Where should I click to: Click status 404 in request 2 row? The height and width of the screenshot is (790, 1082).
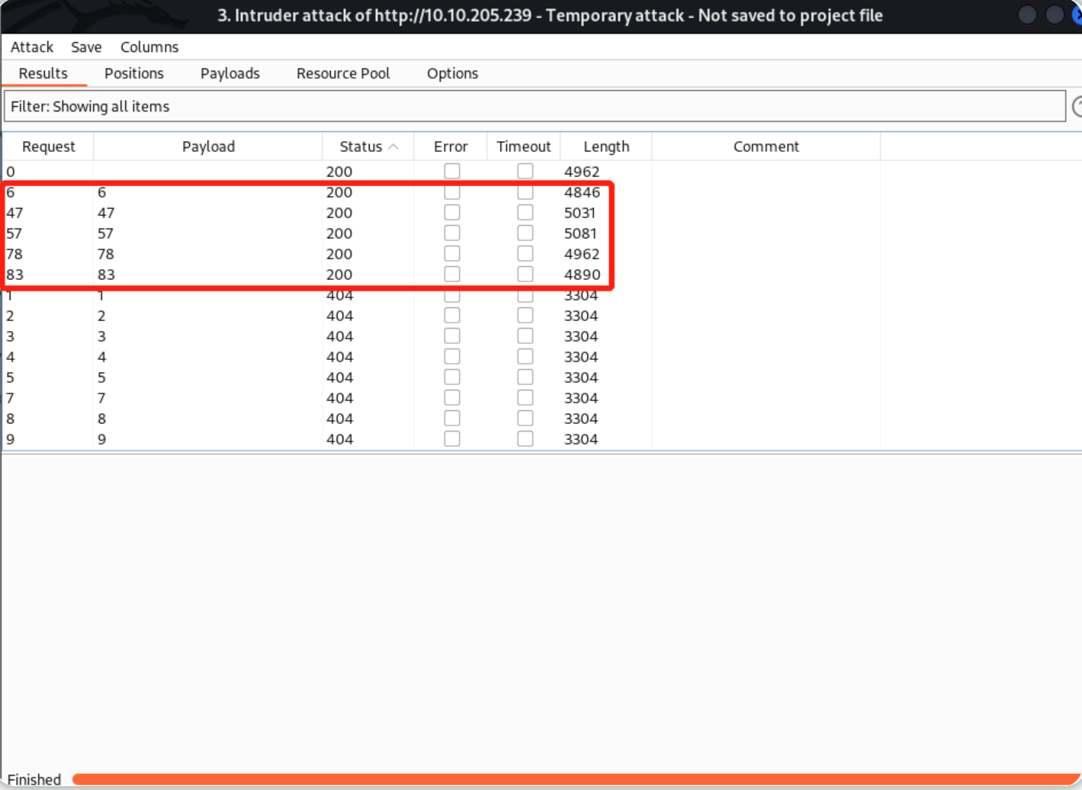339,316
